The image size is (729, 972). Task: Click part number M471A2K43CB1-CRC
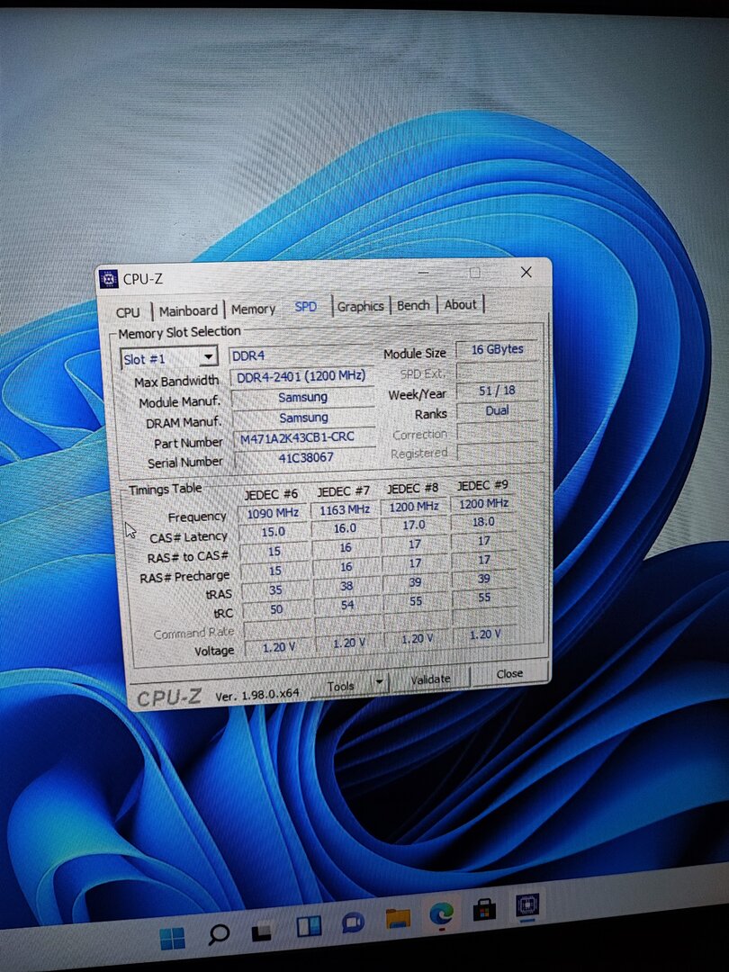(x=304, y=437)
